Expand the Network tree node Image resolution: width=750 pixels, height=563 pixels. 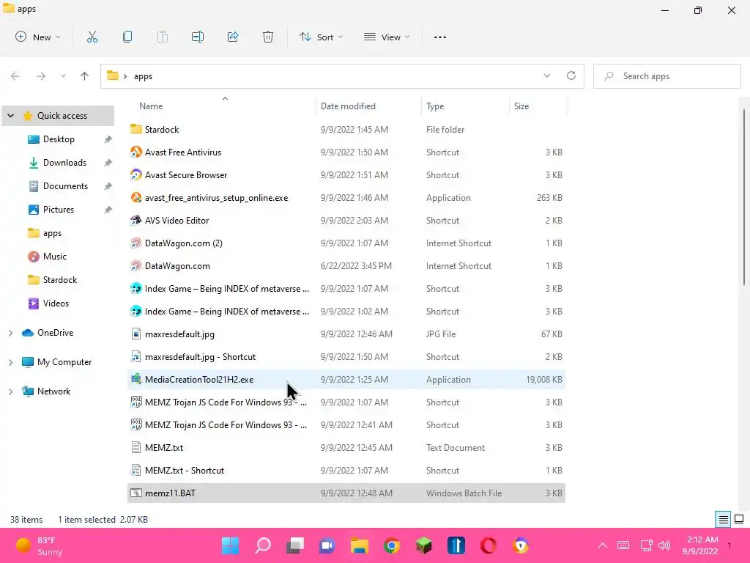click(x=10, y=391)
